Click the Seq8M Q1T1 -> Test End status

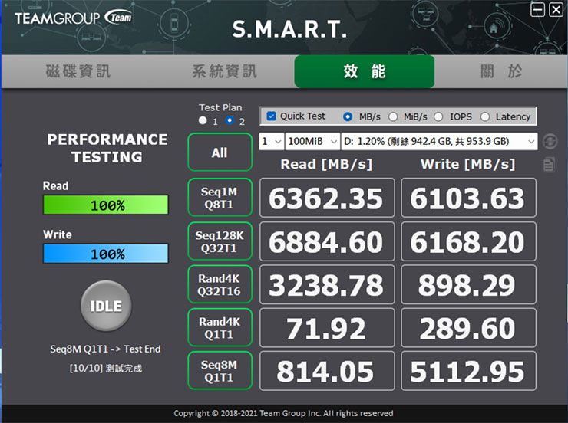point(105,349)
